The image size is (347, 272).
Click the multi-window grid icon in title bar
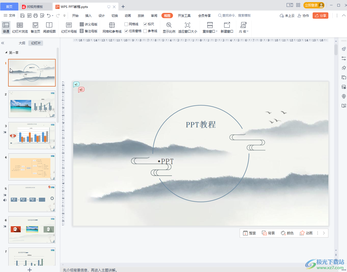pyautogui.click(x=298, y=5)
